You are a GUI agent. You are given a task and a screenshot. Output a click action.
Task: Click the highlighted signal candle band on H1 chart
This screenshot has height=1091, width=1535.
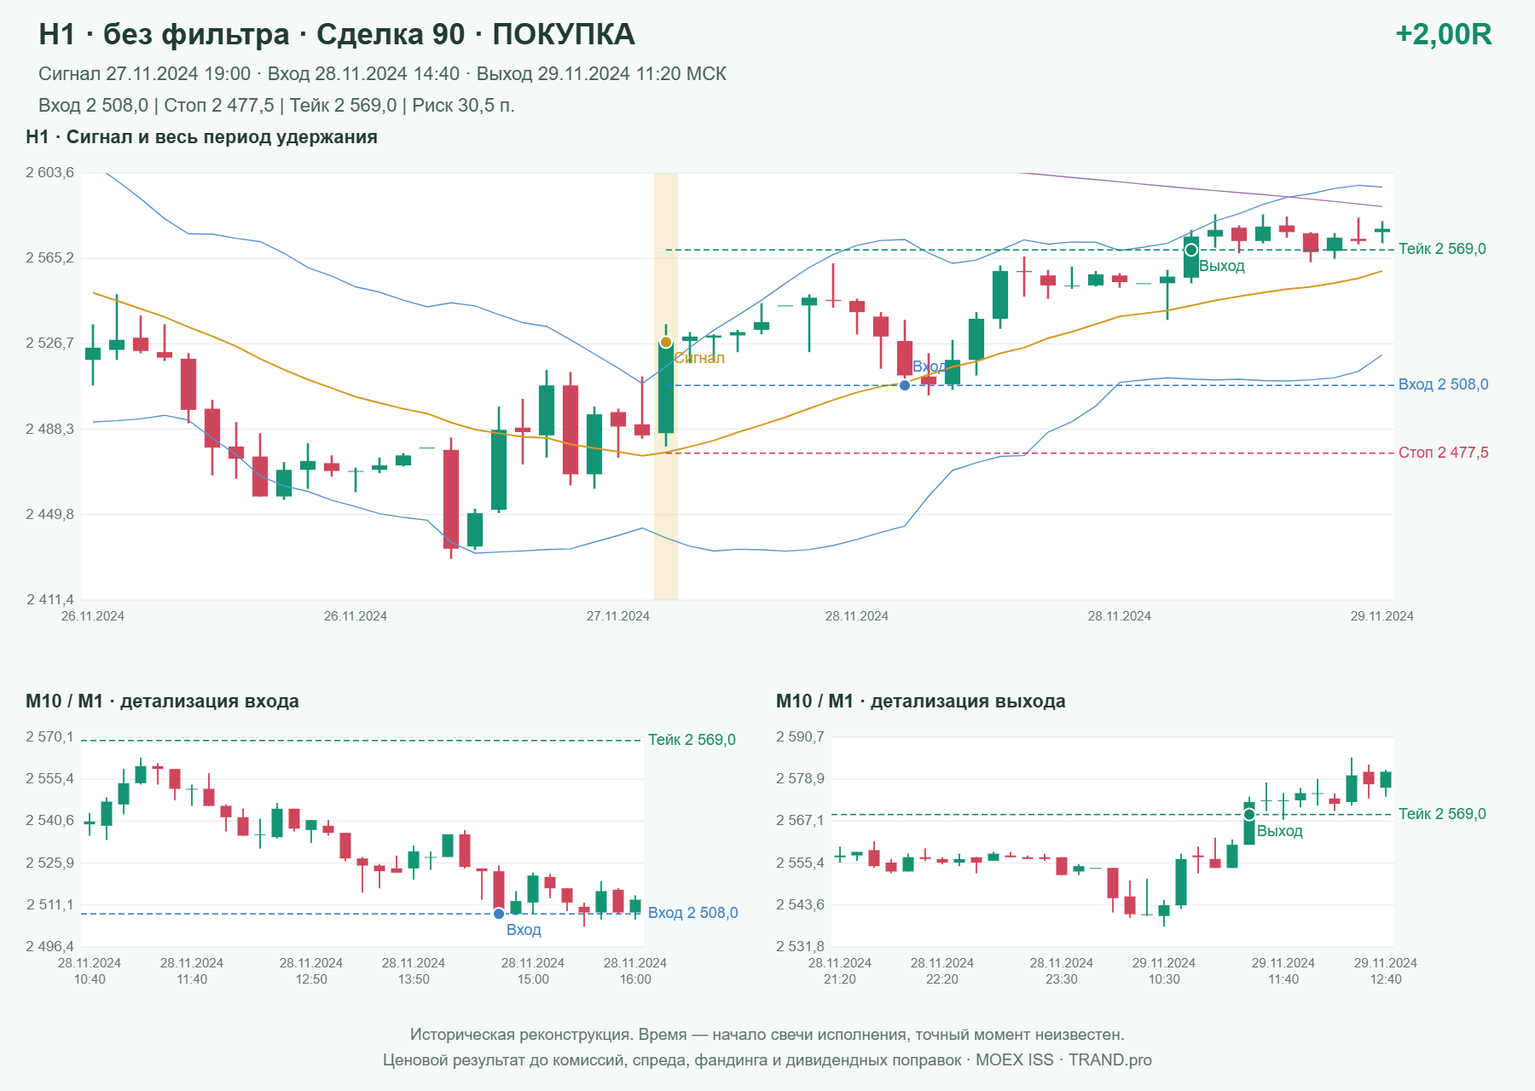coord(666,386)
